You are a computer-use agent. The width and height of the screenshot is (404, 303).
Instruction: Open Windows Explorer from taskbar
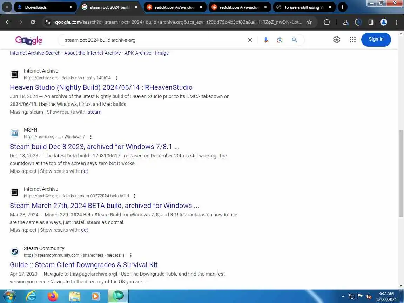(74, 297)
